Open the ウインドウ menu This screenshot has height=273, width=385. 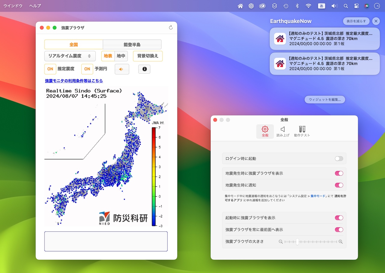click(x=13, y=6)
